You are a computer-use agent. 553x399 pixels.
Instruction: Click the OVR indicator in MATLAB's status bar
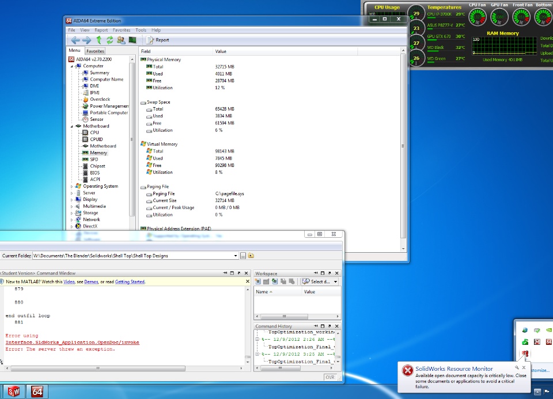coord(329,377)
